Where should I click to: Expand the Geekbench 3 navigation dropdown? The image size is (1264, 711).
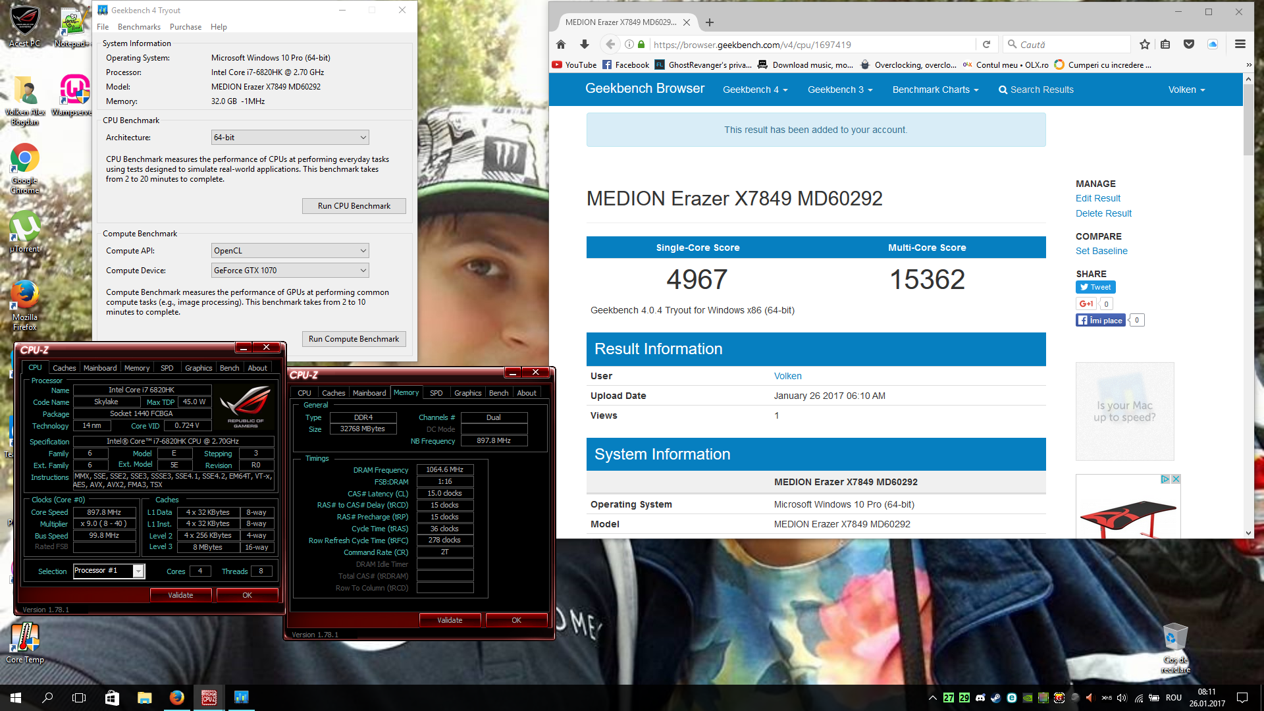(840, 90)
